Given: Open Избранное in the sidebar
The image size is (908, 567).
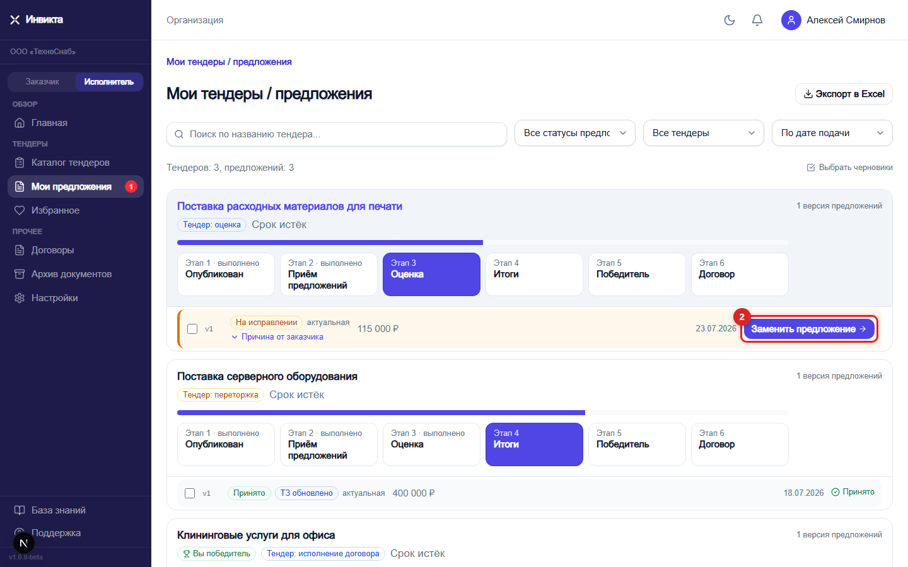Looking at the screenshot, I should pyautogui.click(x=76, y=210).
